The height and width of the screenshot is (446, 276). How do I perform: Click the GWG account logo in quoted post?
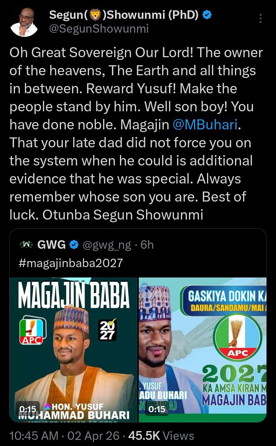pos(26,244)
